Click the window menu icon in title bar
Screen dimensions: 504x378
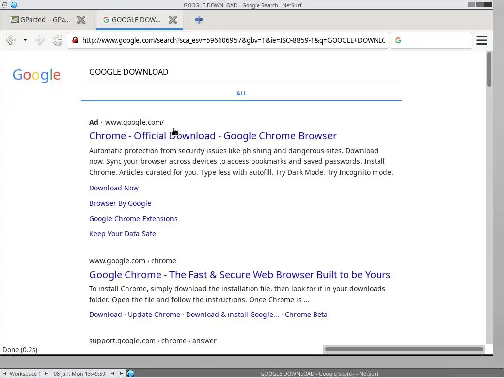coord(5,5)
